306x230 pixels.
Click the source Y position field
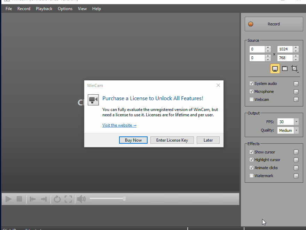[x=257, y=58]
